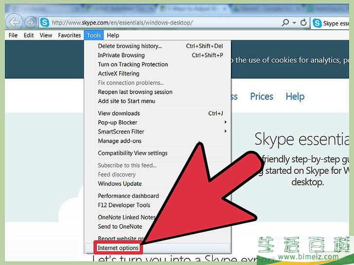This screenshot has width=354, height=265.
Task: Open the Help menu in menu bar
Action: pyautogui.click(x=113, y=35)
